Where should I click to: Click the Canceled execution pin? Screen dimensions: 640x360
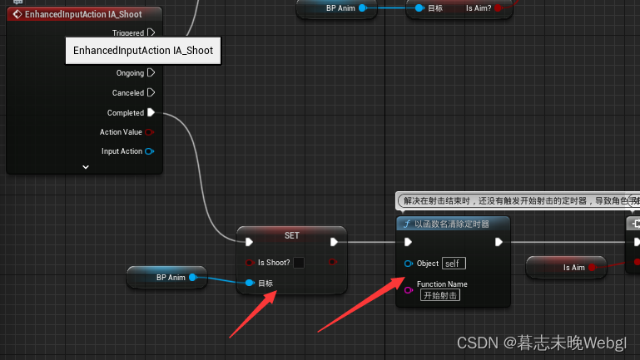(151, 92)
